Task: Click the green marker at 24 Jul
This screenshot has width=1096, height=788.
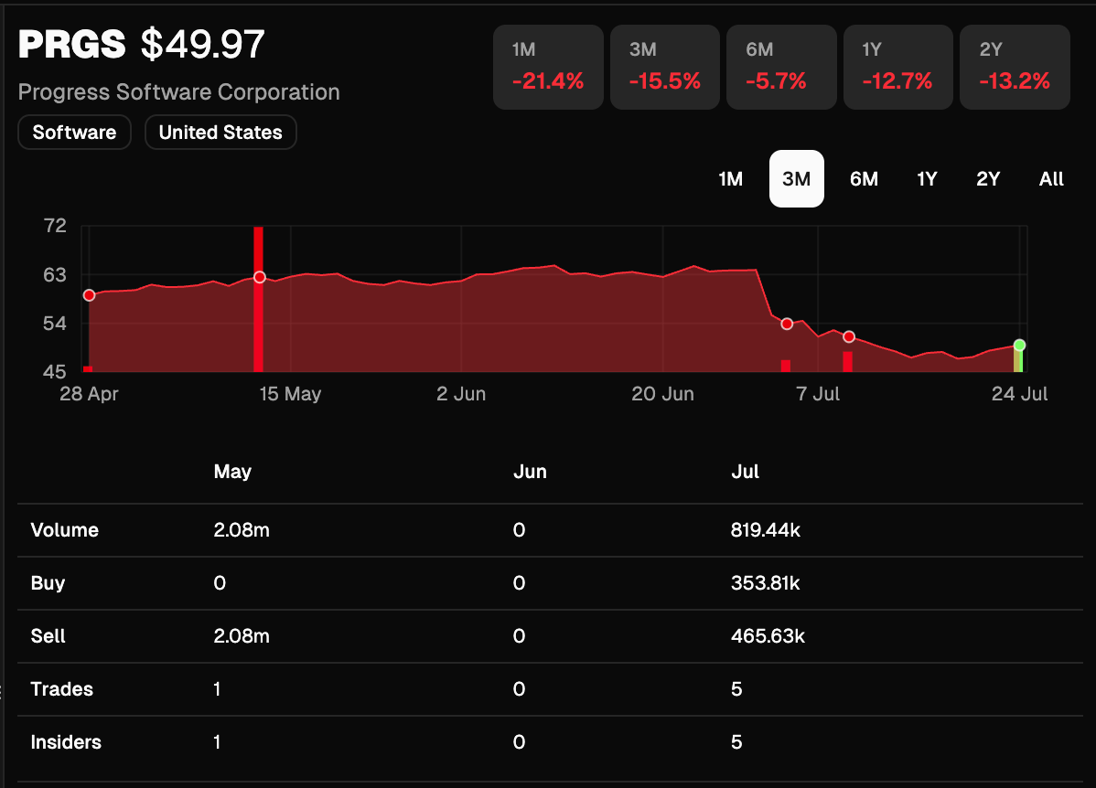Action: (1019, 346)
